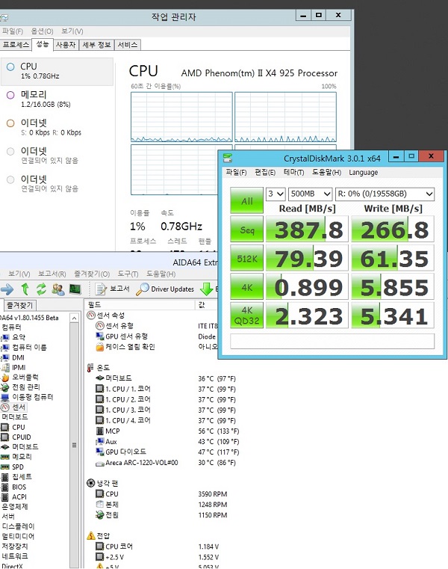The image size is (448, 569).
Task: Select the CPU performance item in Task Manager
Action: point(57,71)
